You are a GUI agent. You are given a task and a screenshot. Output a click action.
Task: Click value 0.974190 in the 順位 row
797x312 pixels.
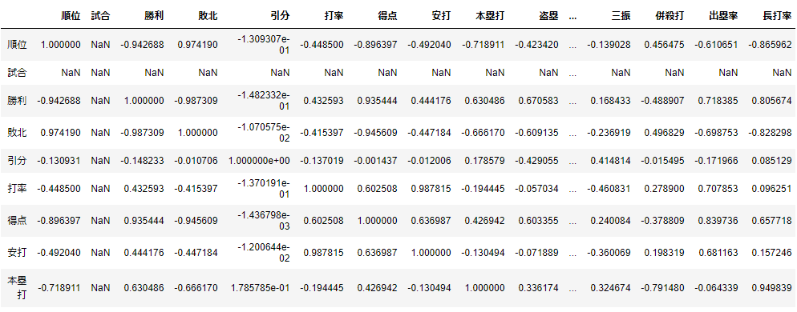[198, 45]
